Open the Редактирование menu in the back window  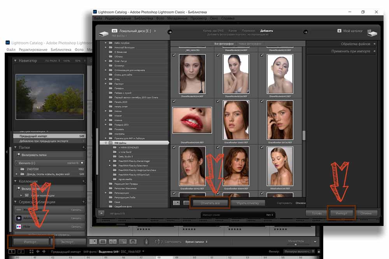33,50
